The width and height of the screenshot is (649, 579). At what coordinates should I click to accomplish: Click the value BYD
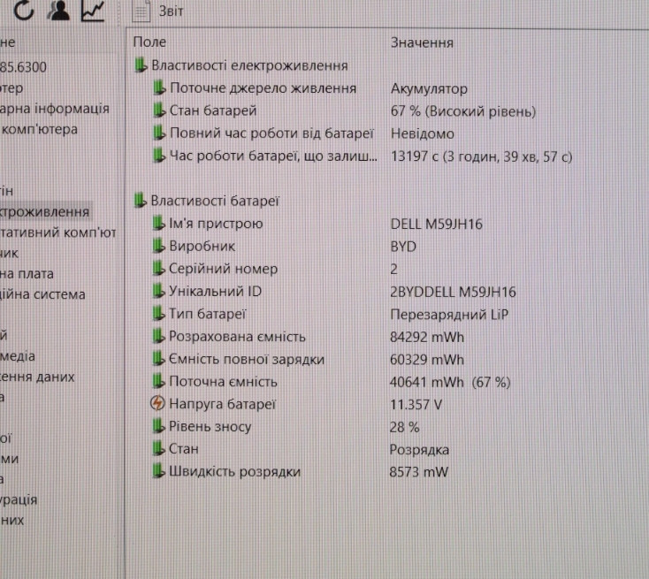coord(403,247)
